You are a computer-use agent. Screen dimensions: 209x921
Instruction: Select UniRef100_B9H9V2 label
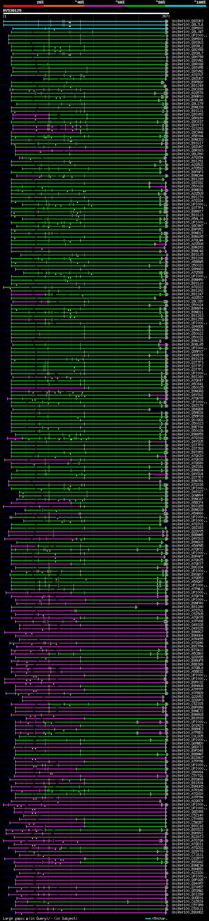point(187,833)
